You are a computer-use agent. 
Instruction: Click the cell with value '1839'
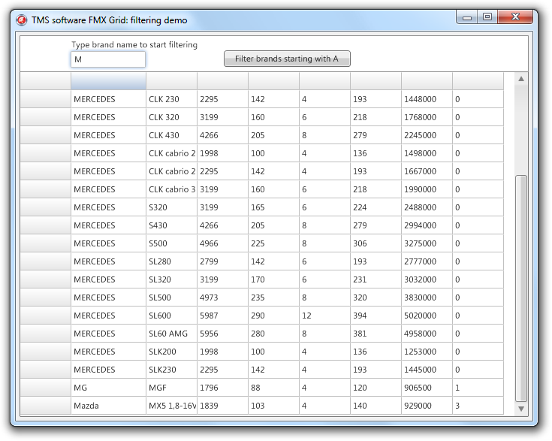pos(222,406)
